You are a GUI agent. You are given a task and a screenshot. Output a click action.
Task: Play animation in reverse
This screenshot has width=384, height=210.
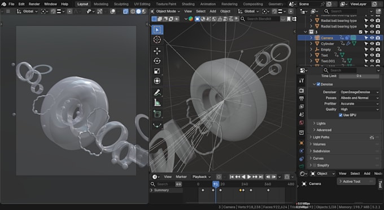[x=243, y=177]
